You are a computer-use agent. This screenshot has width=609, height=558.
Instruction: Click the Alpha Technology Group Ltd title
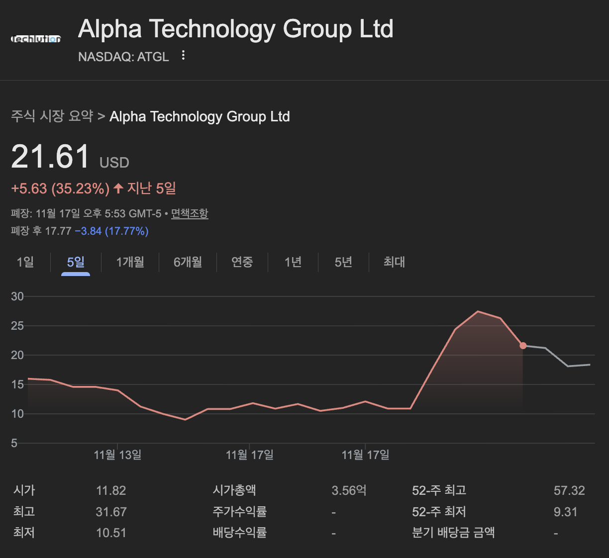click(236, 29)
